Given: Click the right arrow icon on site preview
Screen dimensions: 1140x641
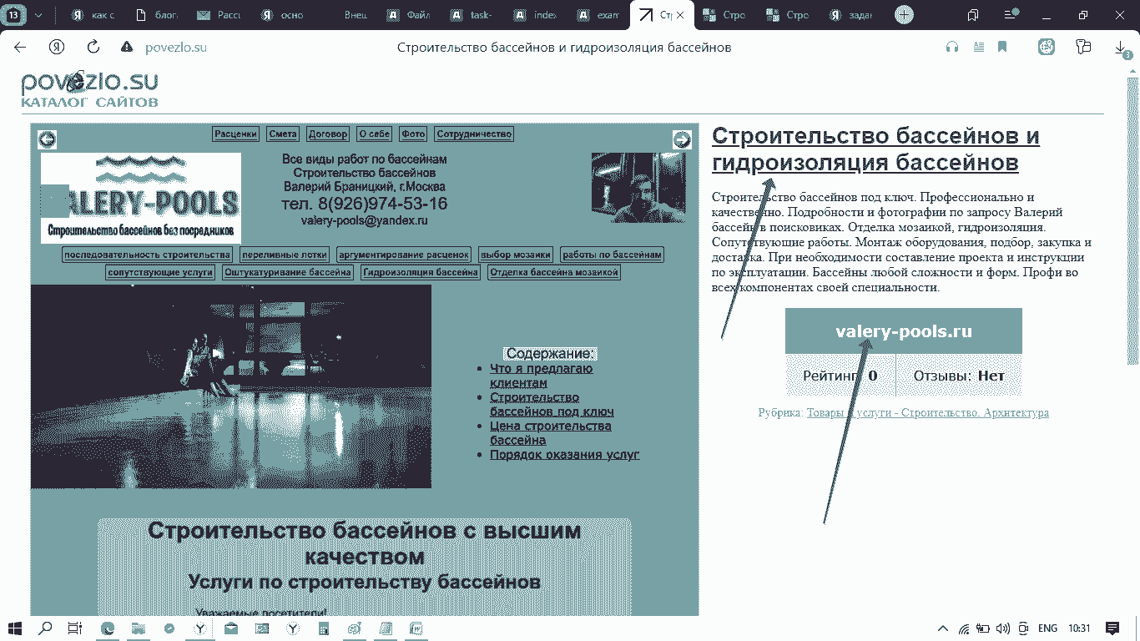Looking at the screenshot, I should point(682,139).
